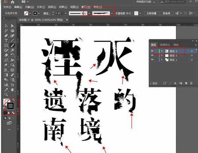Open the Layers panel hamburger menu

(x=194, y=45)
